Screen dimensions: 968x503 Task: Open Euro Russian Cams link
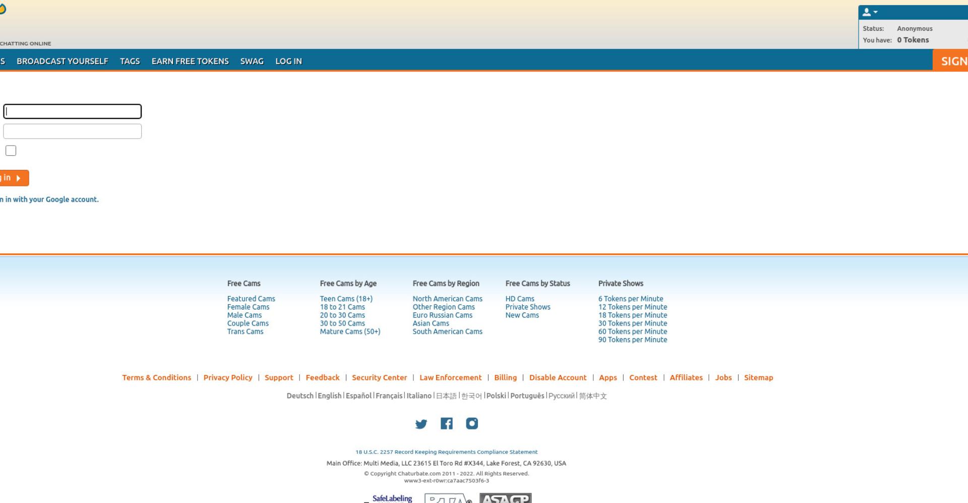(x=443, y=315)
